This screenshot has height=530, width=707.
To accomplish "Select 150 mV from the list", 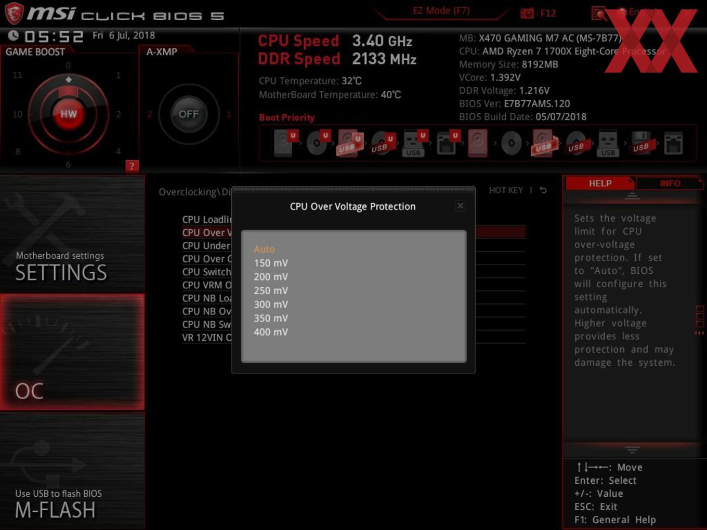I will 271,263.
